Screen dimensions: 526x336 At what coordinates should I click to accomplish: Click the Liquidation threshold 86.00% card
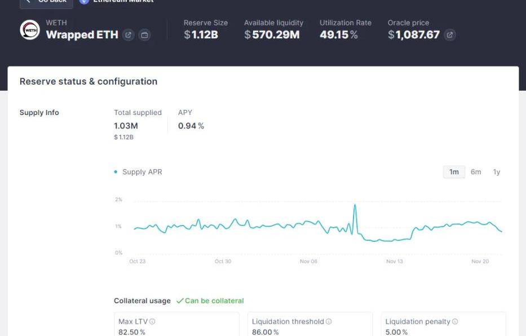pos(310,325)
